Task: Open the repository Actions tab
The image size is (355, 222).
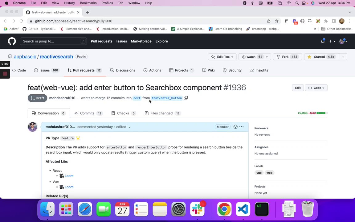Action: (x=152, y=70)
